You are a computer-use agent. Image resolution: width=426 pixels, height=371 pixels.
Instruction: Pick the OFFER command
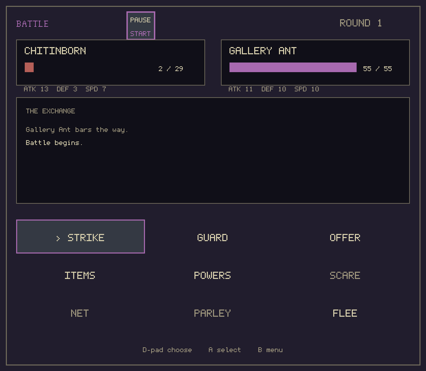click(345, 238)
